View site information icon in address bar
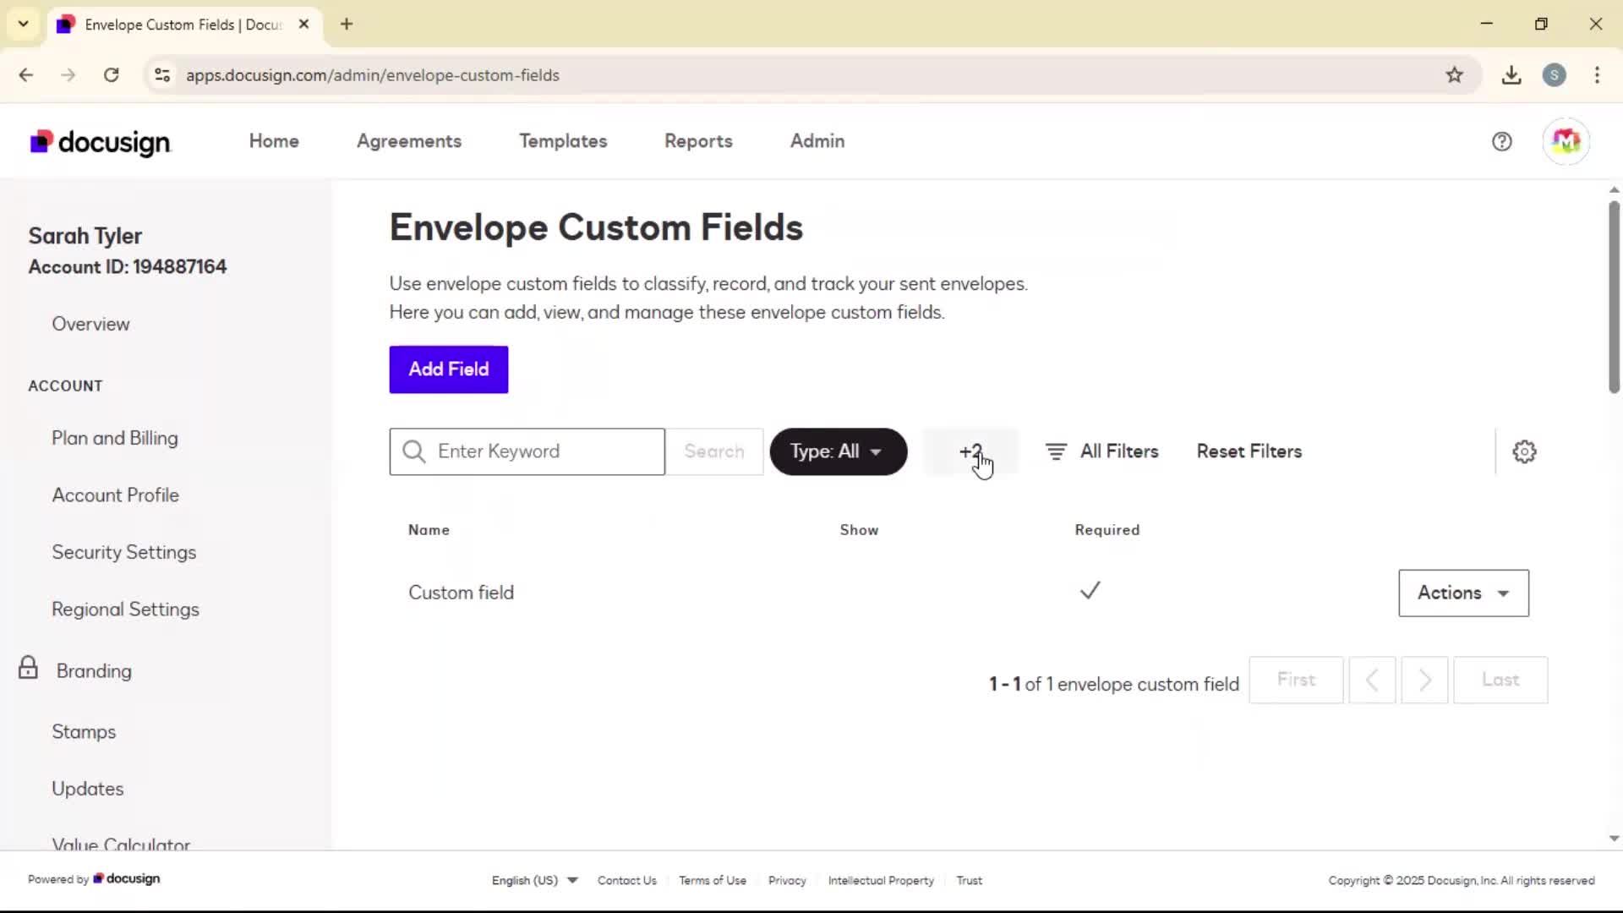Viewport: 1623px width, 913px height. coord(162,74)
